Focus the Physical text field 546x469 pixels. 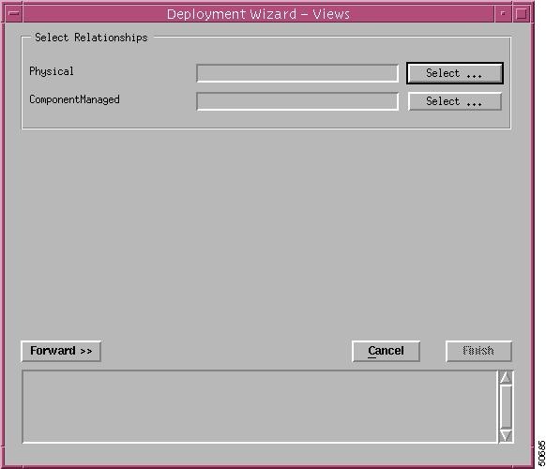(x=297, y=73)
